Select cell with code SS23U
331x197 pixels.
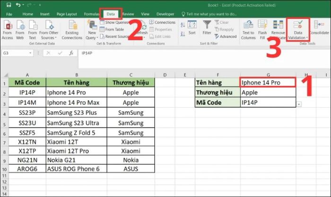point(27,123)
